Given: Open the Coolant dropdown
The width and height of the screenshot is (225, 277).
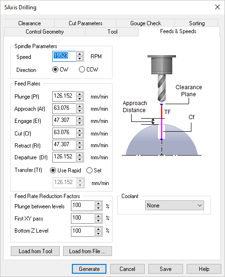Looking at the screenshot, I should [x=175, y=205].
